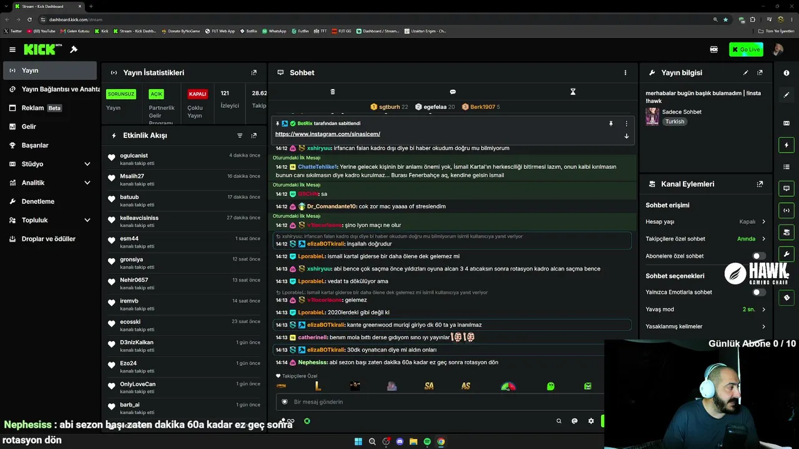The image size is (799, 449).
Task: Pop out the Yayın bilgisi panel
Action: (x=760, y=73)
